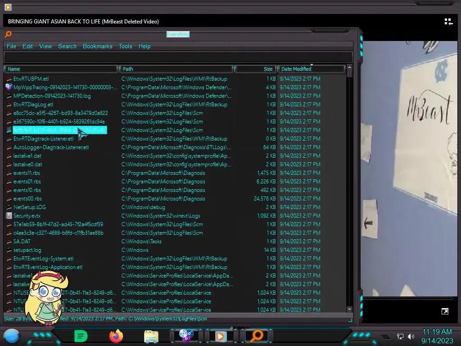Screen dimensions: 461x346
Task: Click the C:\Windows\Tasks path cell
Action: point(141,241)
